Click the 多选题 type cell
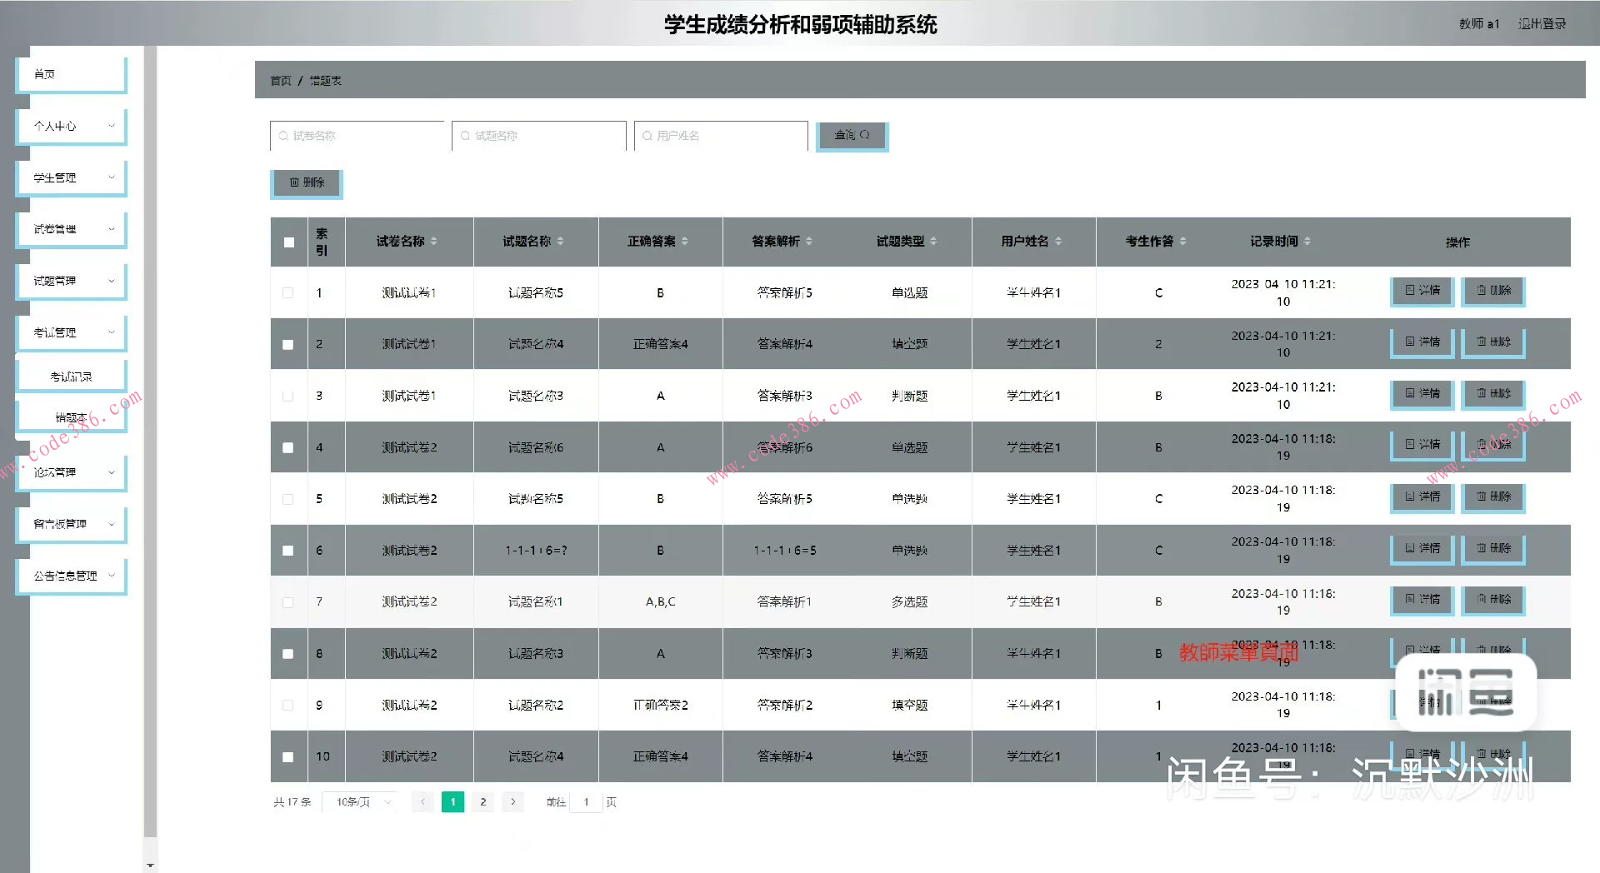1600x873 pixels. click(909, 602)
